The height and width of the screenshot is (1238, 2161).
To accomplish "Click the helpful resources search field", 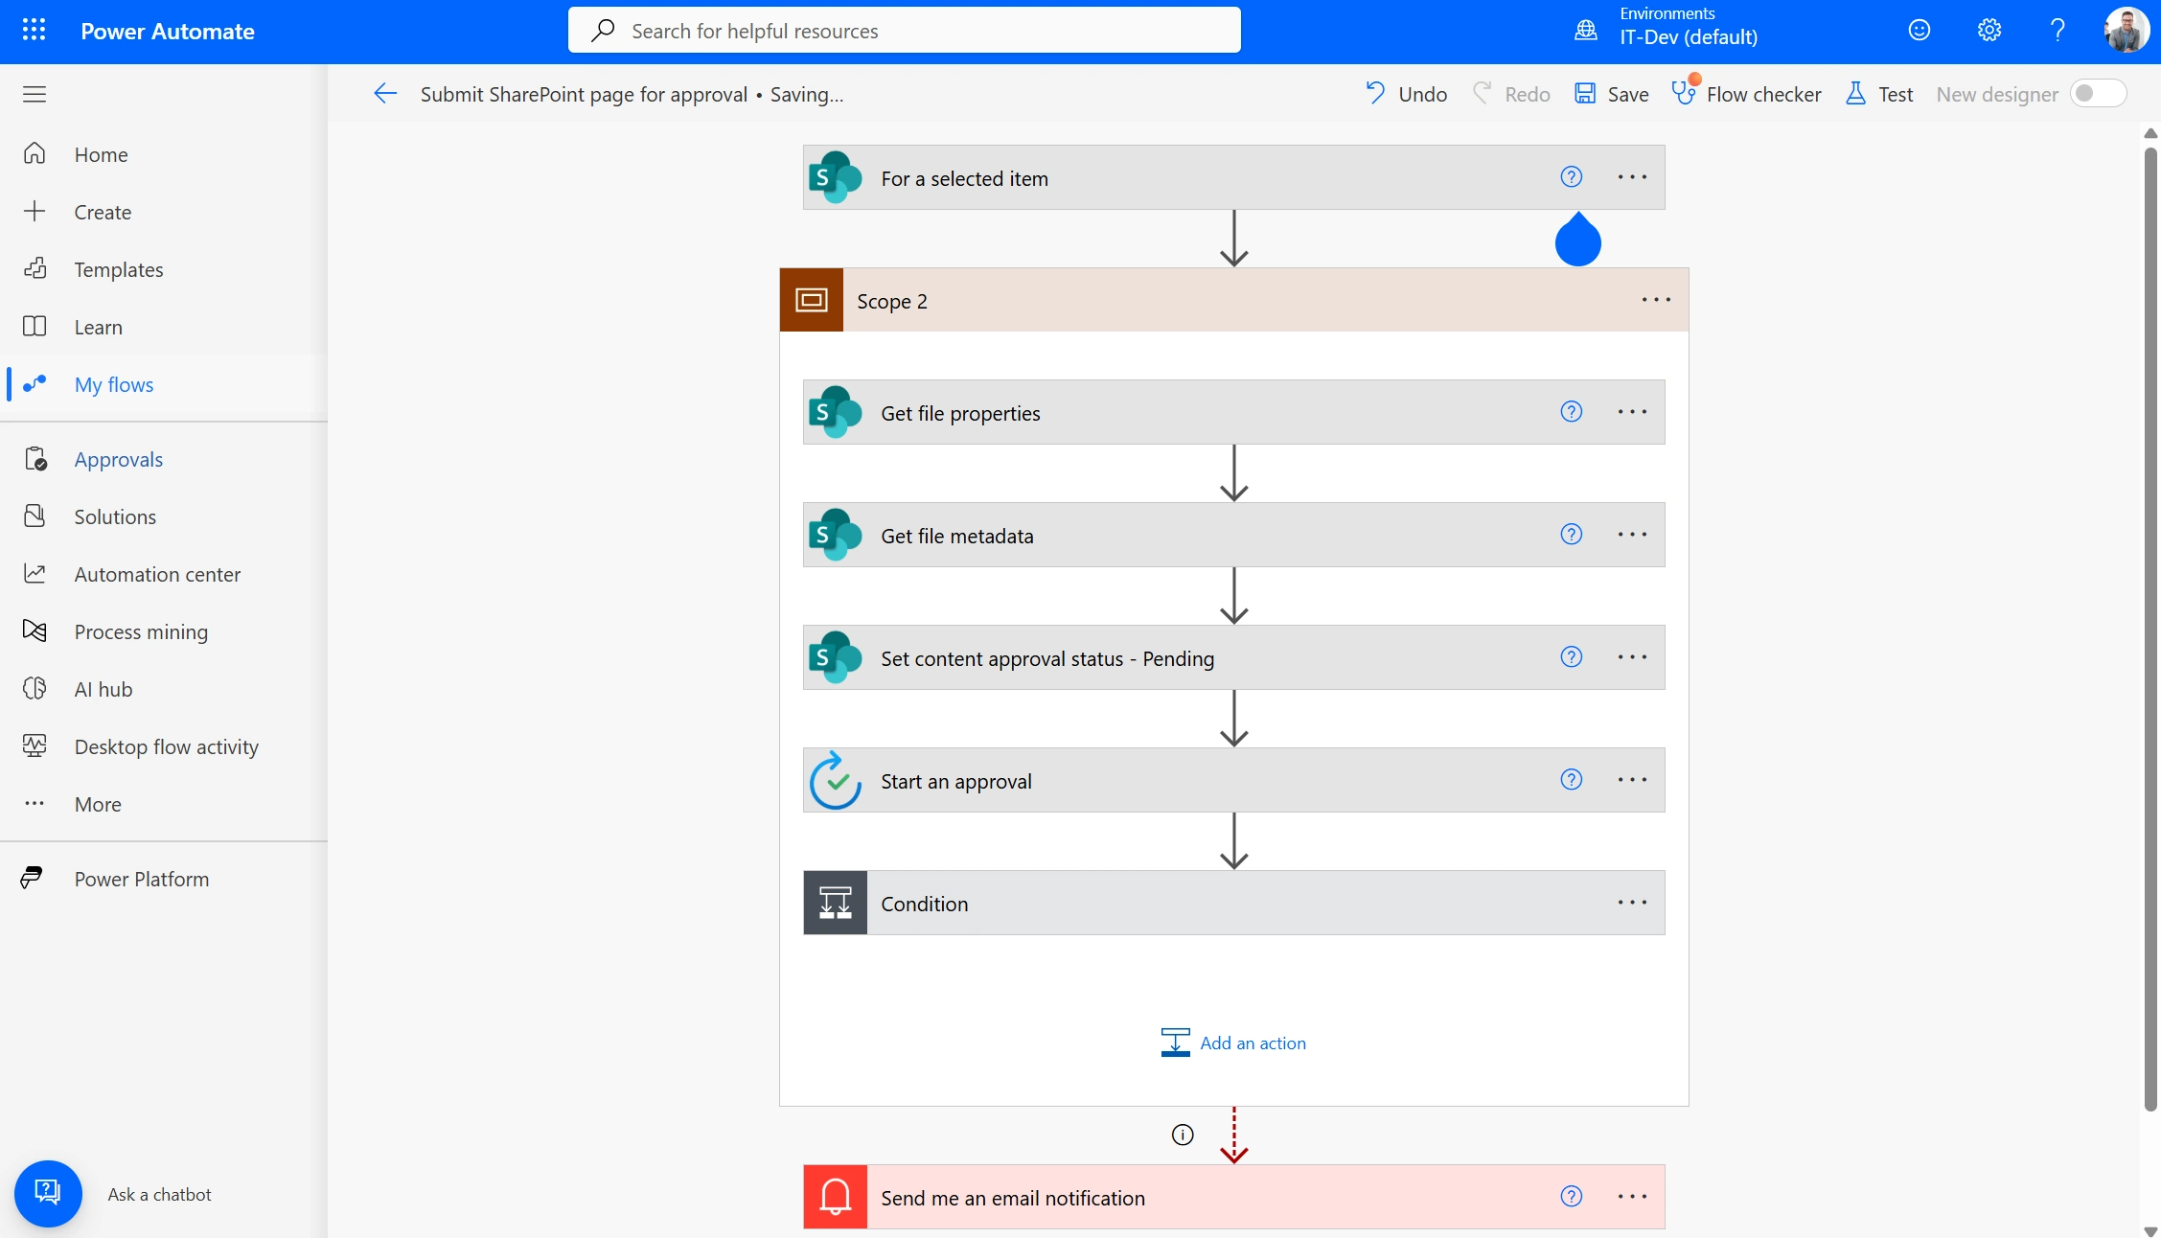I will pyautogui.click(x=904, y=30).
